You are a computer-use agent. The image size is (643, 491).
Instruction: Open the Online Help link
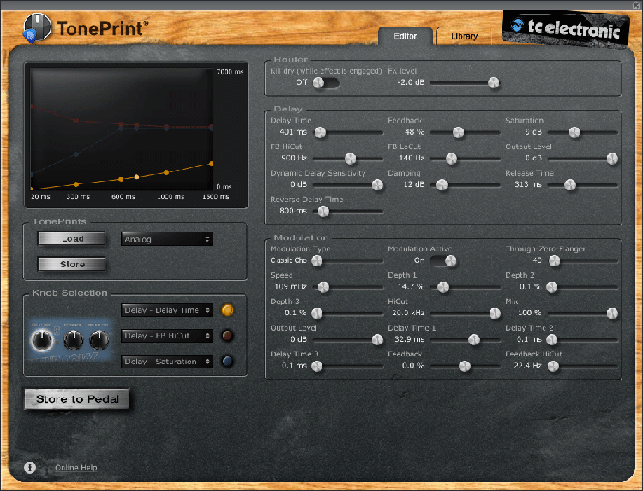pyautogui.click(x=75, y=468)
